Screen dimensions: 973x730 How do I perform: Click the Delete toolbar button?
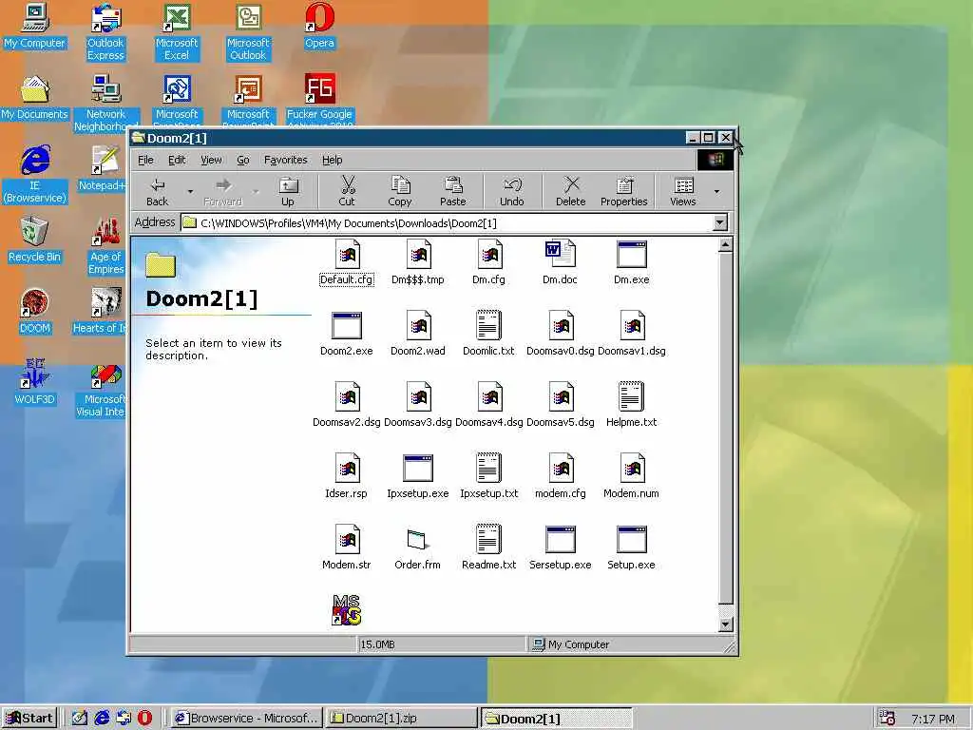tap(571, 192)
